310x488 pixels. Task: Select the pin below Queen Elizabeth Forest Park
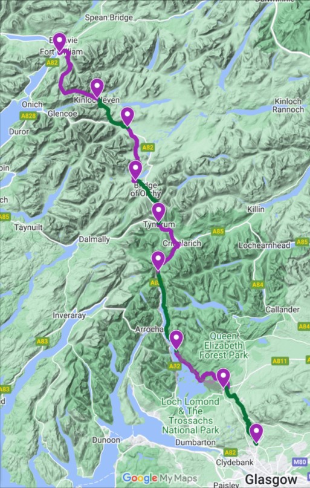223,377
